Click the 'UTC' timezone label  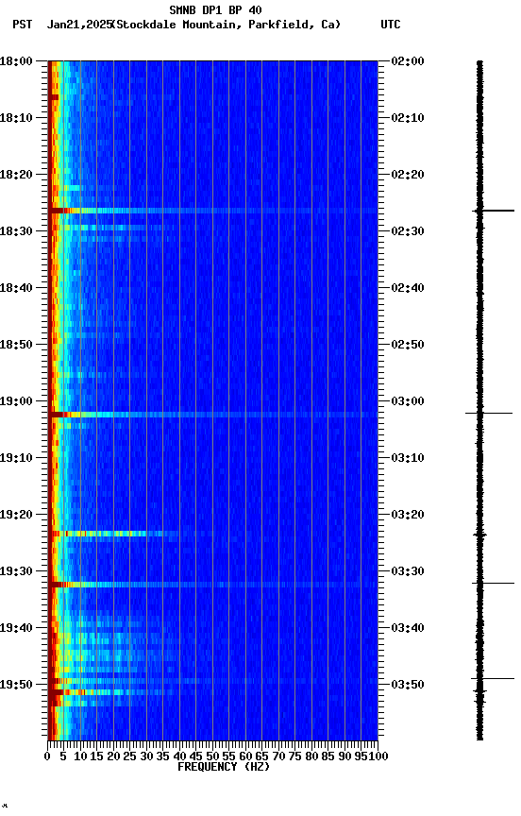click(391, 25)
